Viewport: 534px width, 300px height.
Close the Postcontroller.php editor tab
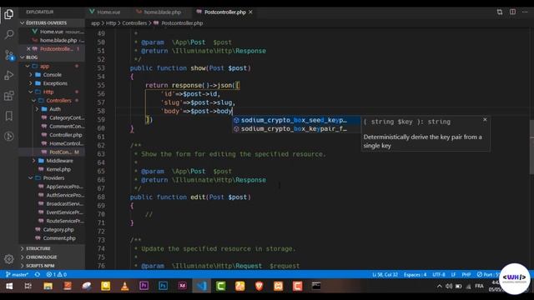(250, 12)
